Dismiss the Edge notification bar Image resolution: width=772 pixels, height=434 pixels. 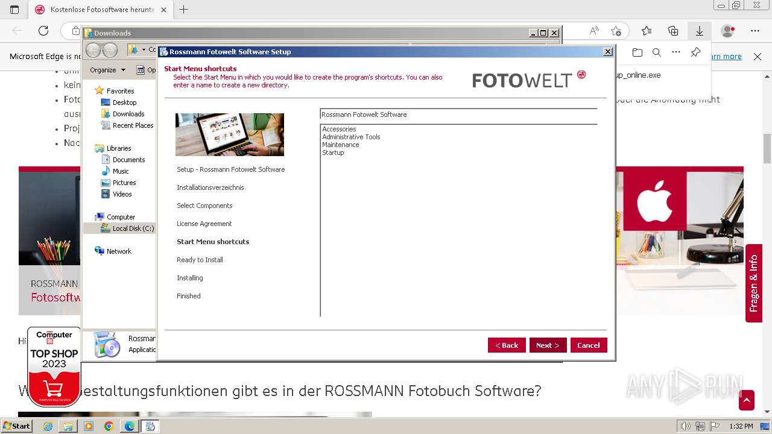coord(758,57)
